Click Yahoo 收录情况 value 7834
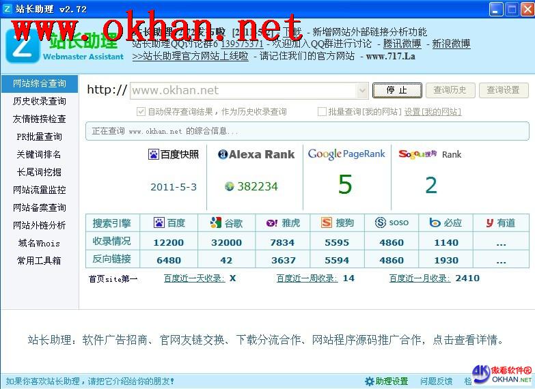The height and width of the screenshot is (389, 535). tap(282, 243)
